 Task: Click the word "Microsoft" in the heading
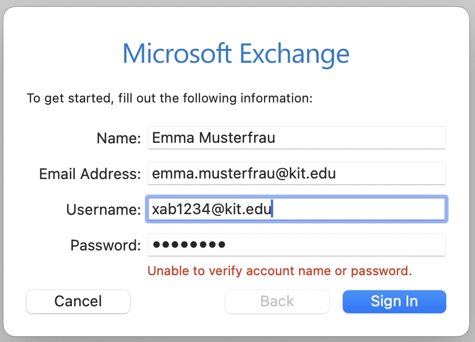click(178, 54)
